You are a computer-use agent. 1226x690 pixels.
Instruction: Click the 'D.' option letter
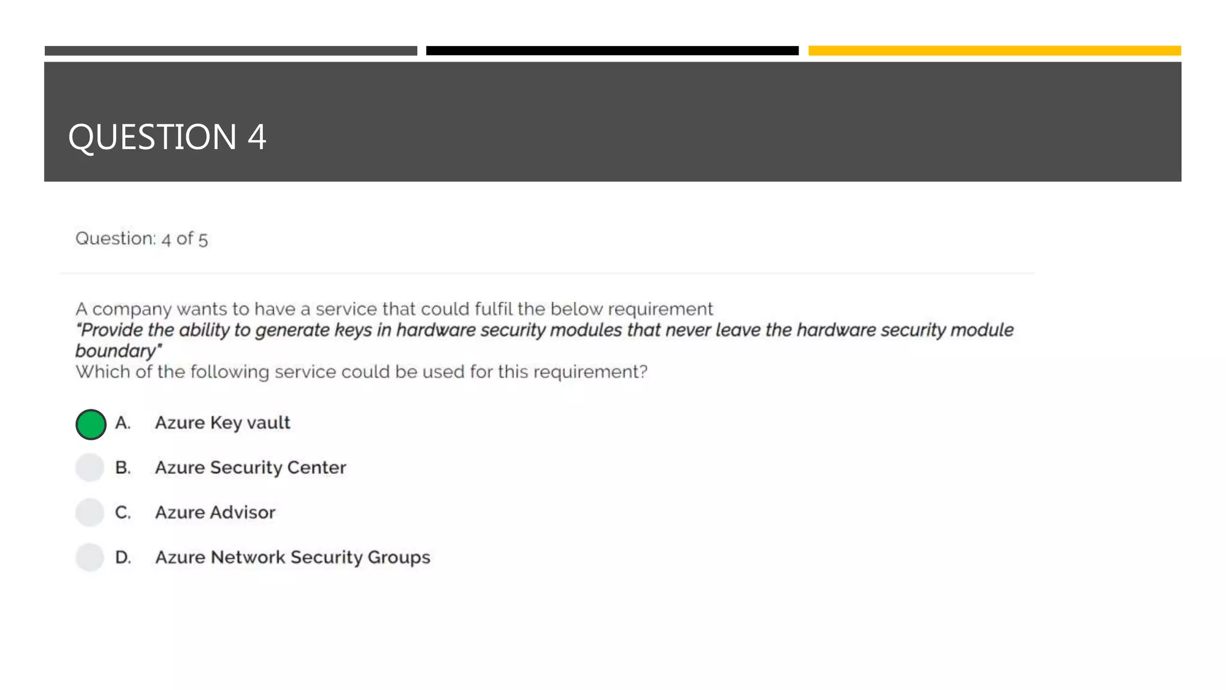[123, 558]
